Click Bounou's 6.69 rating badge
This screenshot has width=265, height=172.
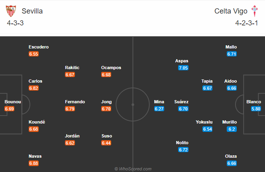(x=9, y=109)
